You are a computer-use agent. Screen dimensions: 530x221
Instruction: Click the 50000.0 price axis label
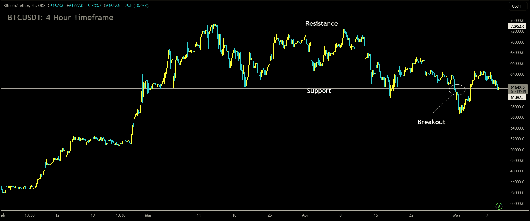pyautogui.click(x=517, y=150)
